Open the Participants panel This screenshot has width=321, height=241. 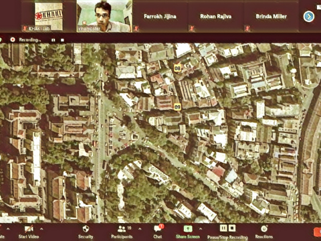pyautogui.click(x=122, y=229)
